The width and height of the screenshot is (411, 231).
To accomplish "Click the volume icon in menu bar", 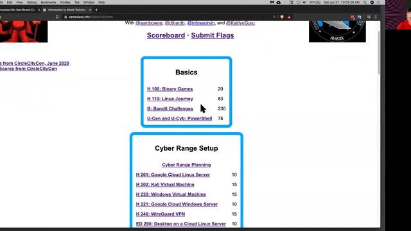I will tap(304, 3).
